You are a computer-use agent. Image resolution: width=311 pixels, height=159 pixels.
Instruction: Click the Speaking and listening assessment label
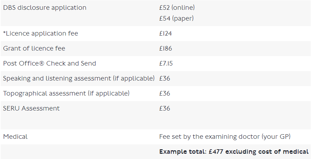(79, 78)
